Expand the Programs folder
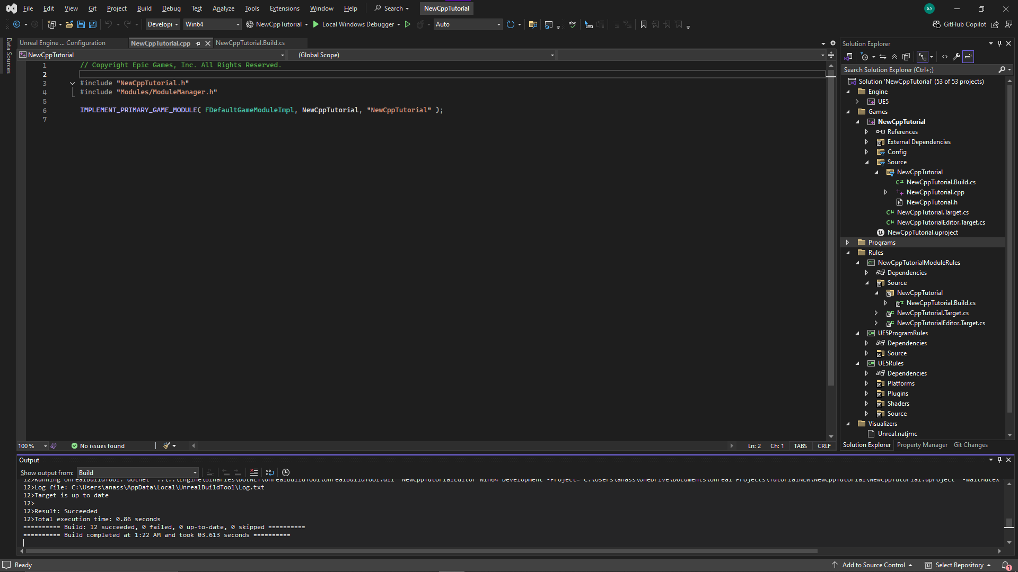The width and height of the screenshot is (1018, 572). pyautogui.click(x=847, y=243)
